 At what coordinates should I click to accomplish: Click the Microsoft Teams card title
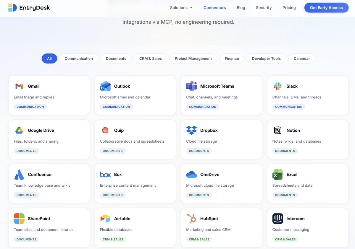217,86
